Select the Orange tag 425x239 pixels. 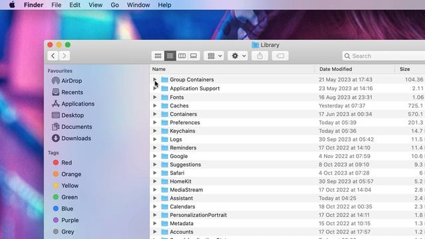pyautogui.click(x=67, y=174)
